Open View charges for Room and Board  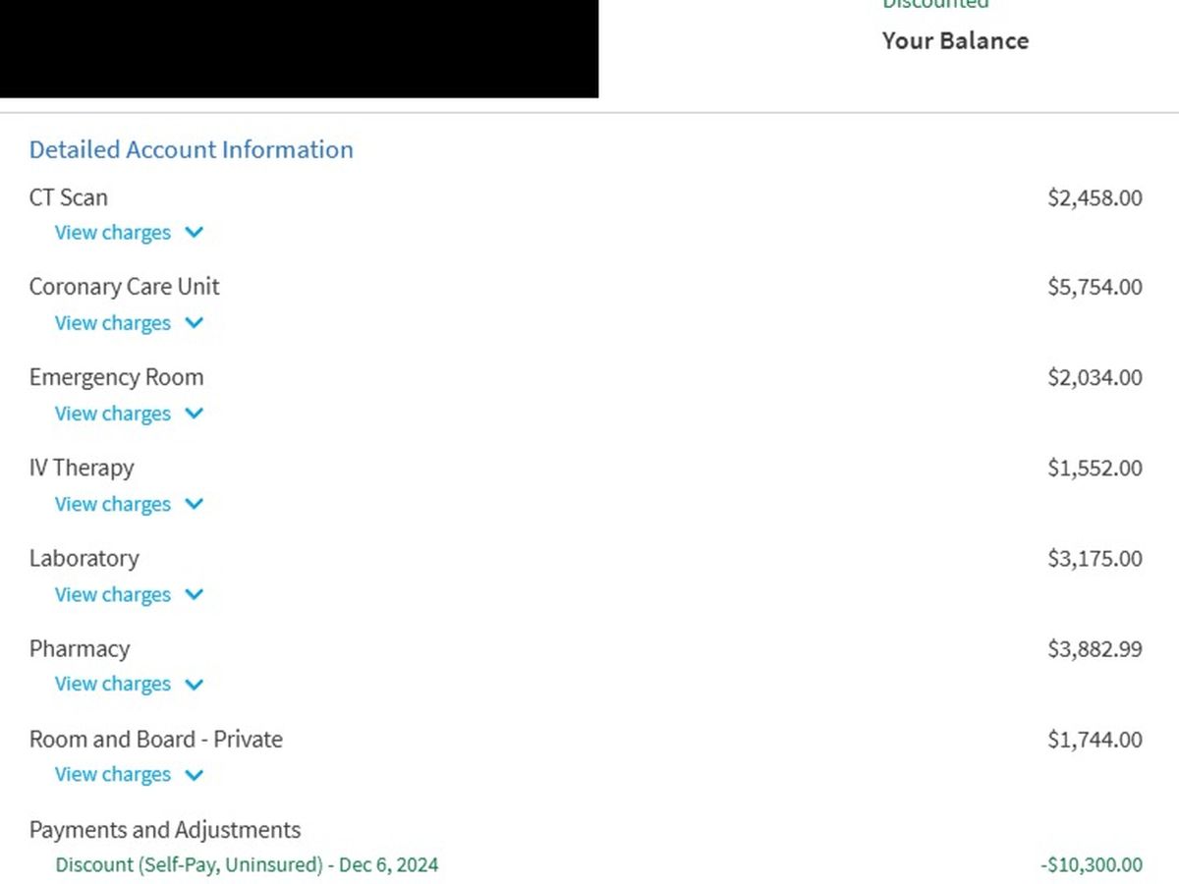pos(112,775)
